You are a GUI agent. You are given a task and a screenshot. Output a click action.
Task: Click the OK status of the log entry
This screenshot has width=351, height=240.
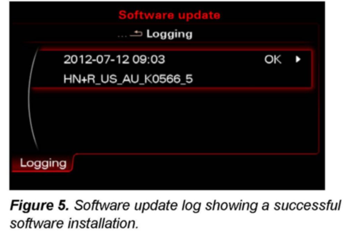(272, 60)
